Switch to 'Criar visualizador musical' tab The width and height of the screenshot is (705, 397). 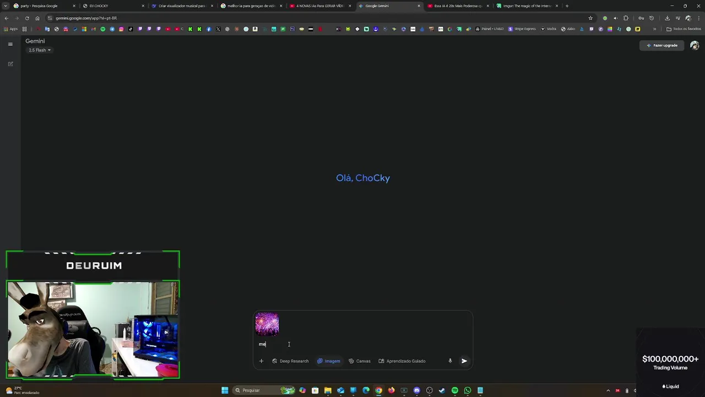click(182, 6)
